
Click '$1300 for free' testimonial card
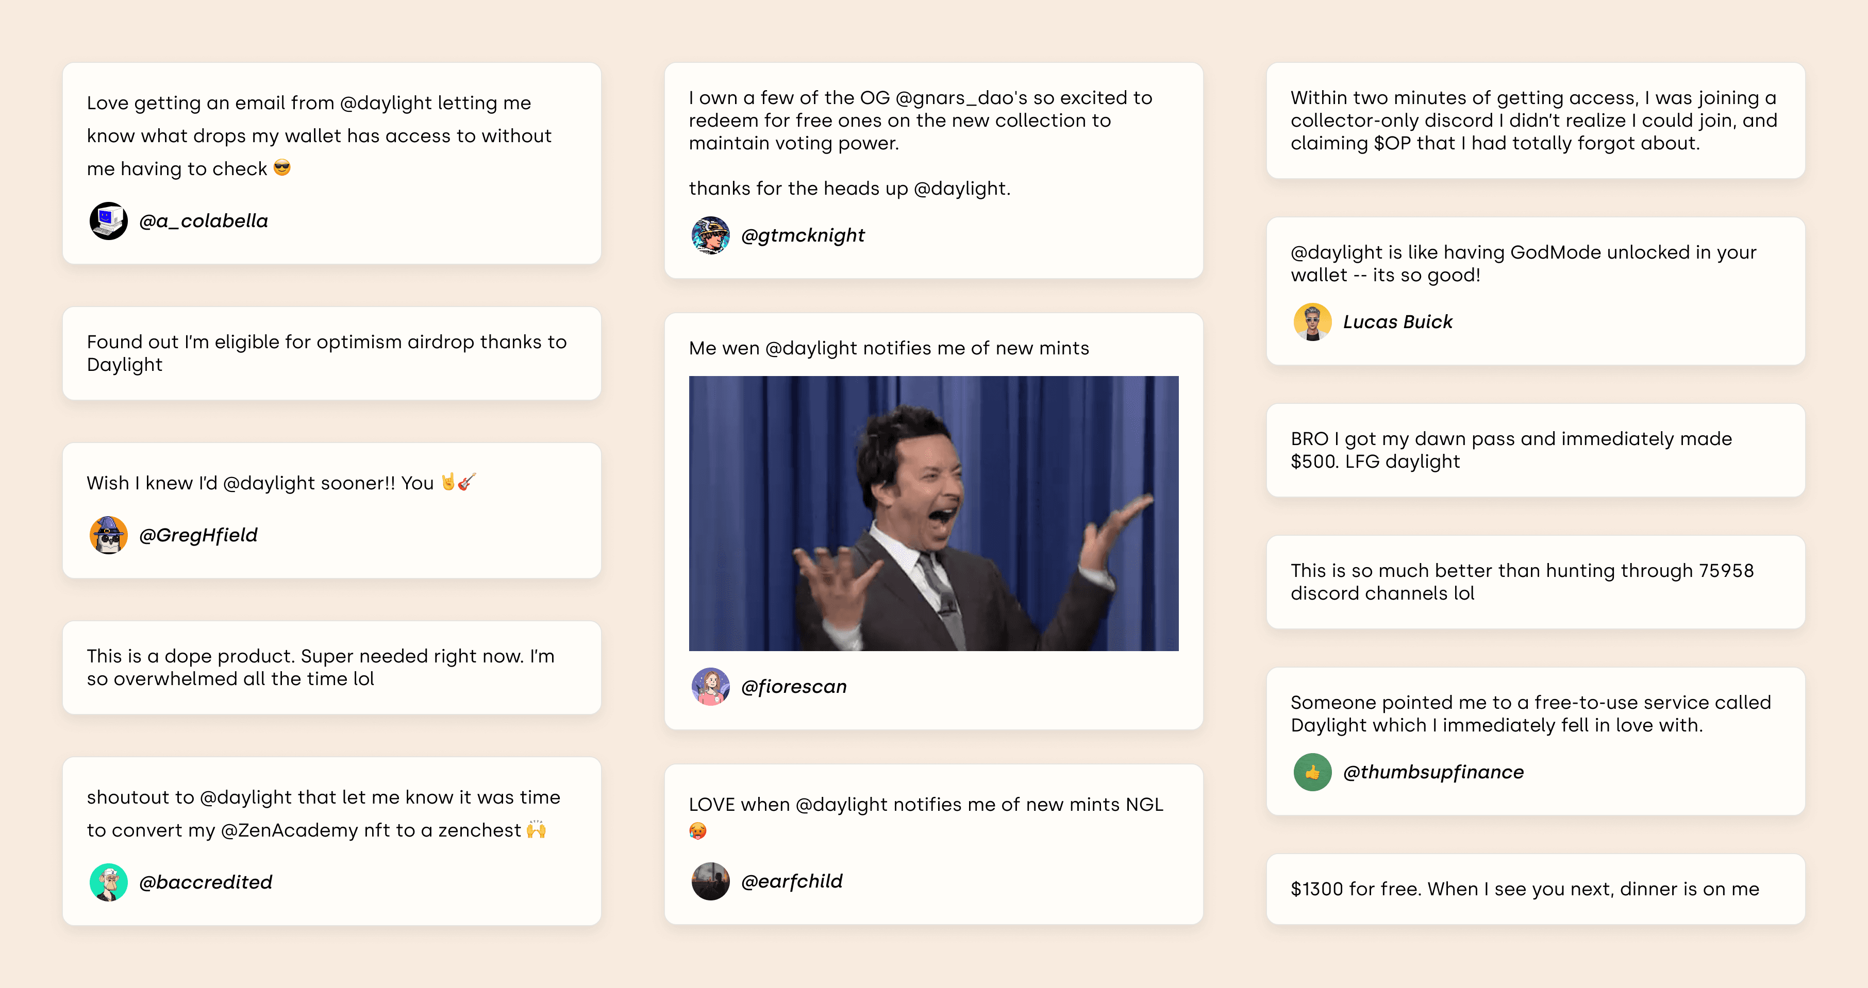[x=1535, y=890]
